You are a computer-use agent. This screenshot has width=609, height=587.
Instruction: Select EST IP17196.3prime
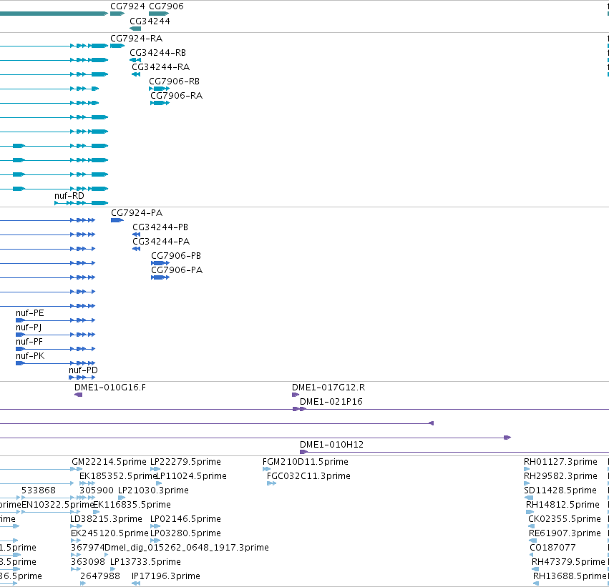(x=135, y=583)
